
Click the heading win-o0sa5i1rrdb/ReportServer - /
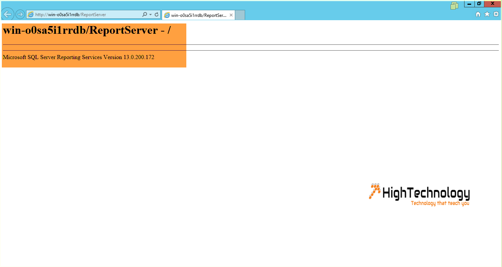pos(87,30)
